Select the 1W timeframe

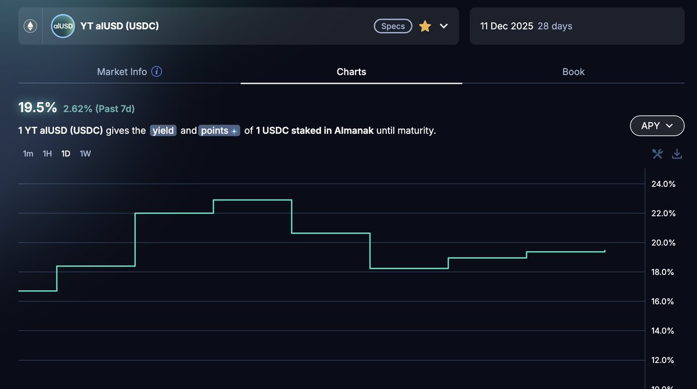(x=85, y=154)
